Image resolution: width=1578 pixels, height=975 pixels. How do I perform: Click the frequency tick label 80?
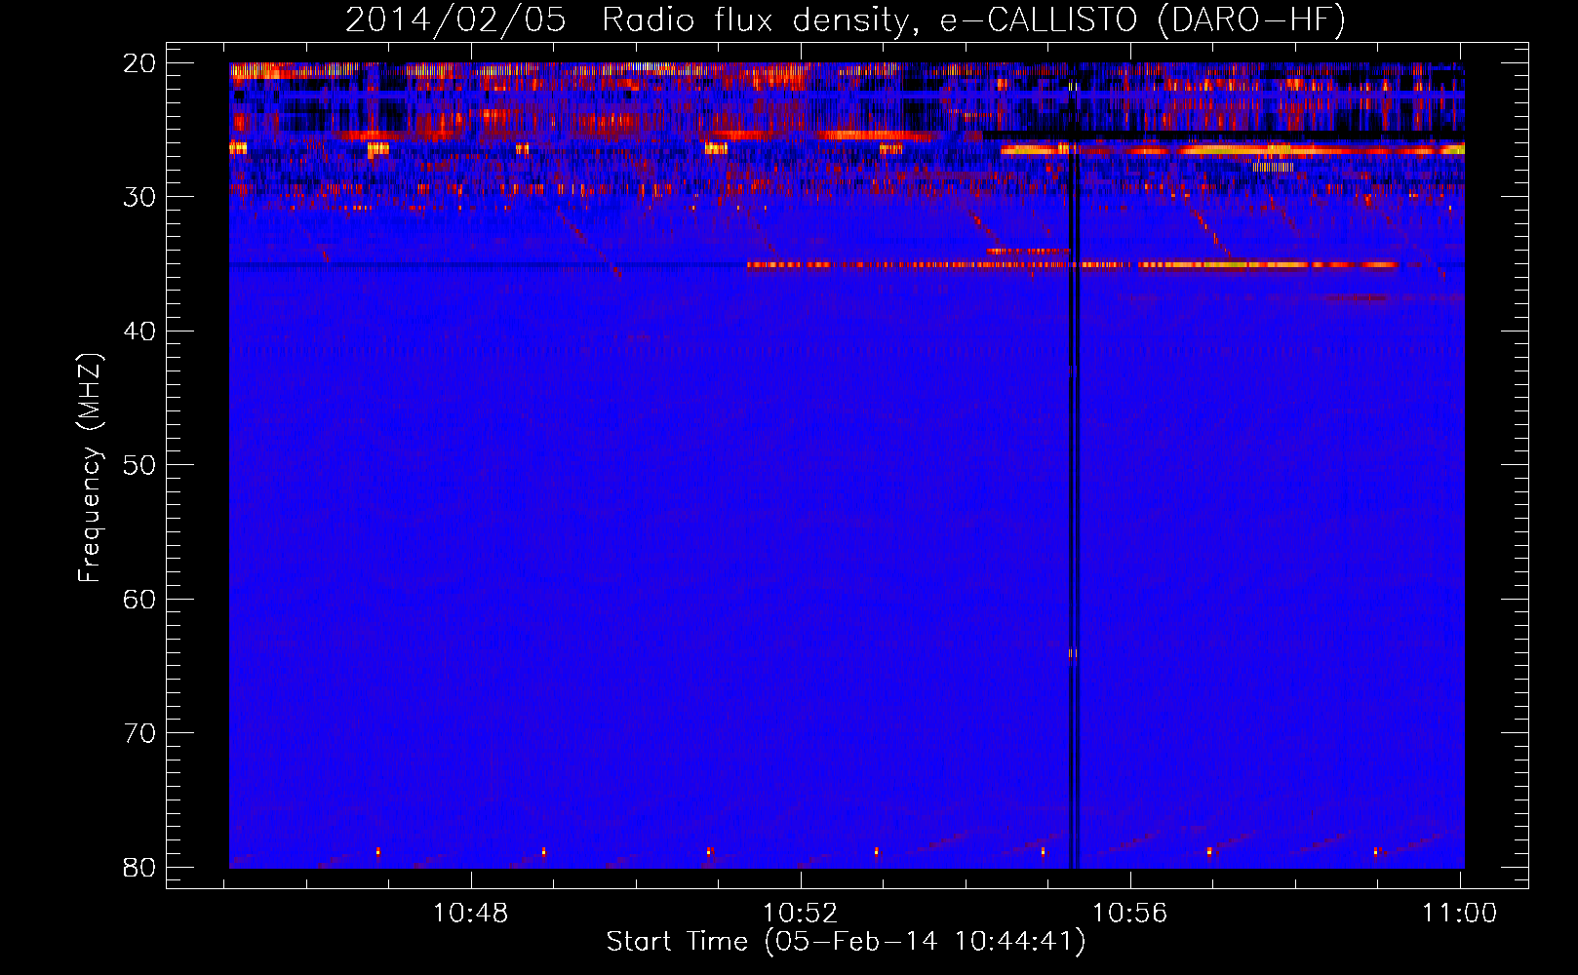(x=139, y=867)
